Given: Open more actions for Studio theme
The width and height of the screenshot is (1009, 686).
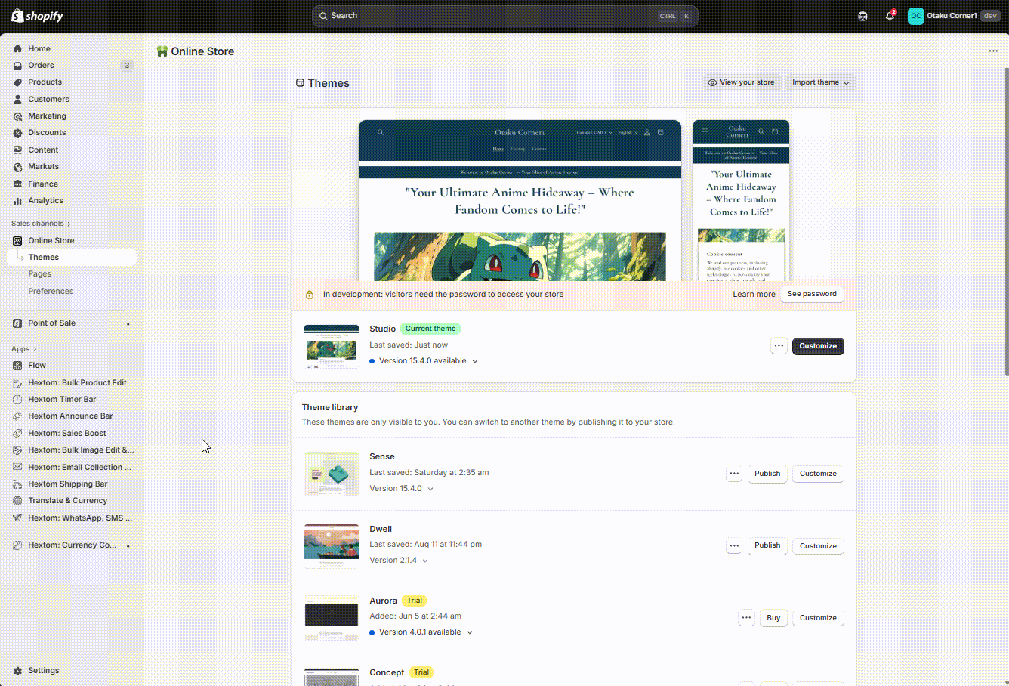Looking at the screenshot, I should pos(779,346).
